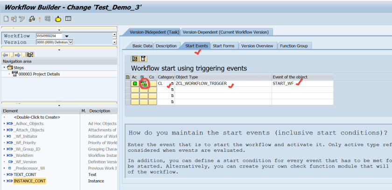The height and width of the screenshot is (190, 392).
Task: Click the _Wf_Initiator element icon
Action: (x=9, y=136)
